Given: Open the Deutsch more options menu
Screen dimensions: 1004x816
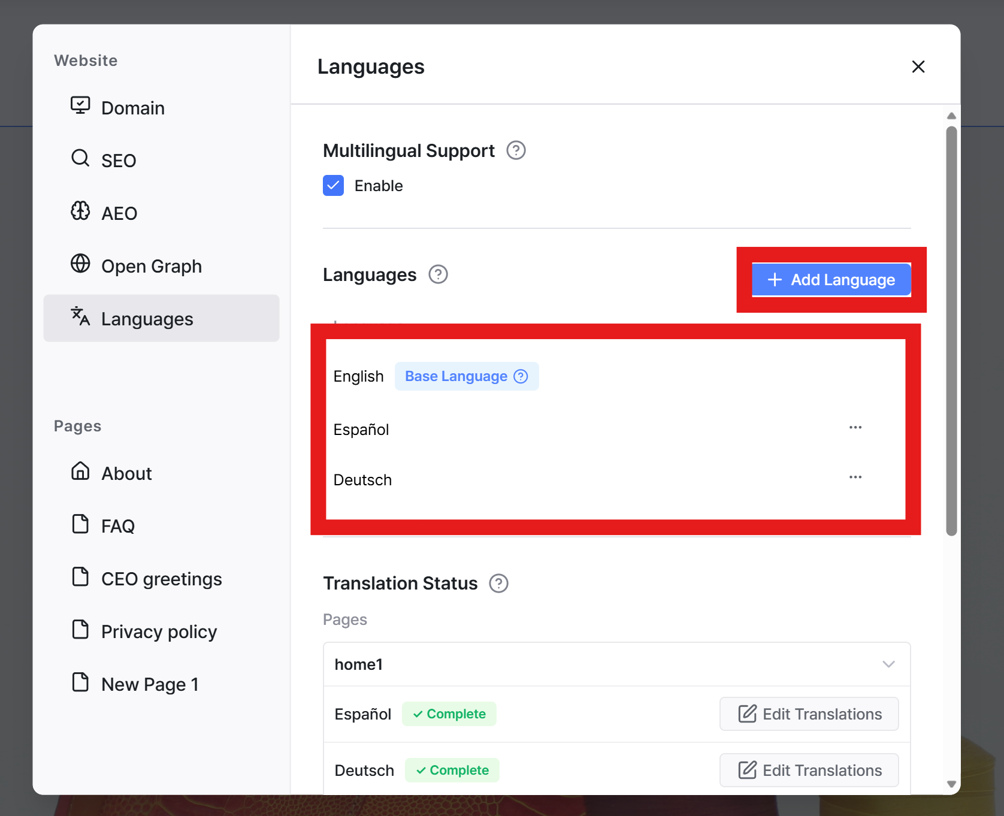Looking at the screenshot, I should pyautogui.click(x=855, y=477).
